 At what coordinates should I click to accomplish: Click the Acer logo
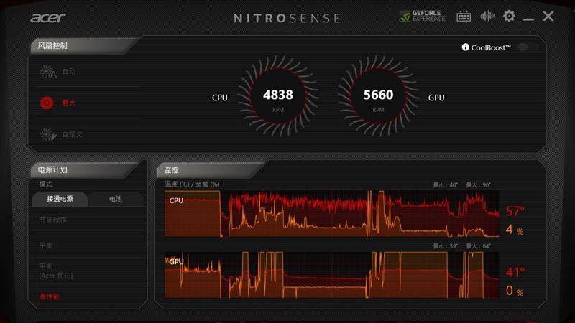pyautogui.click(x=47, y=17)
